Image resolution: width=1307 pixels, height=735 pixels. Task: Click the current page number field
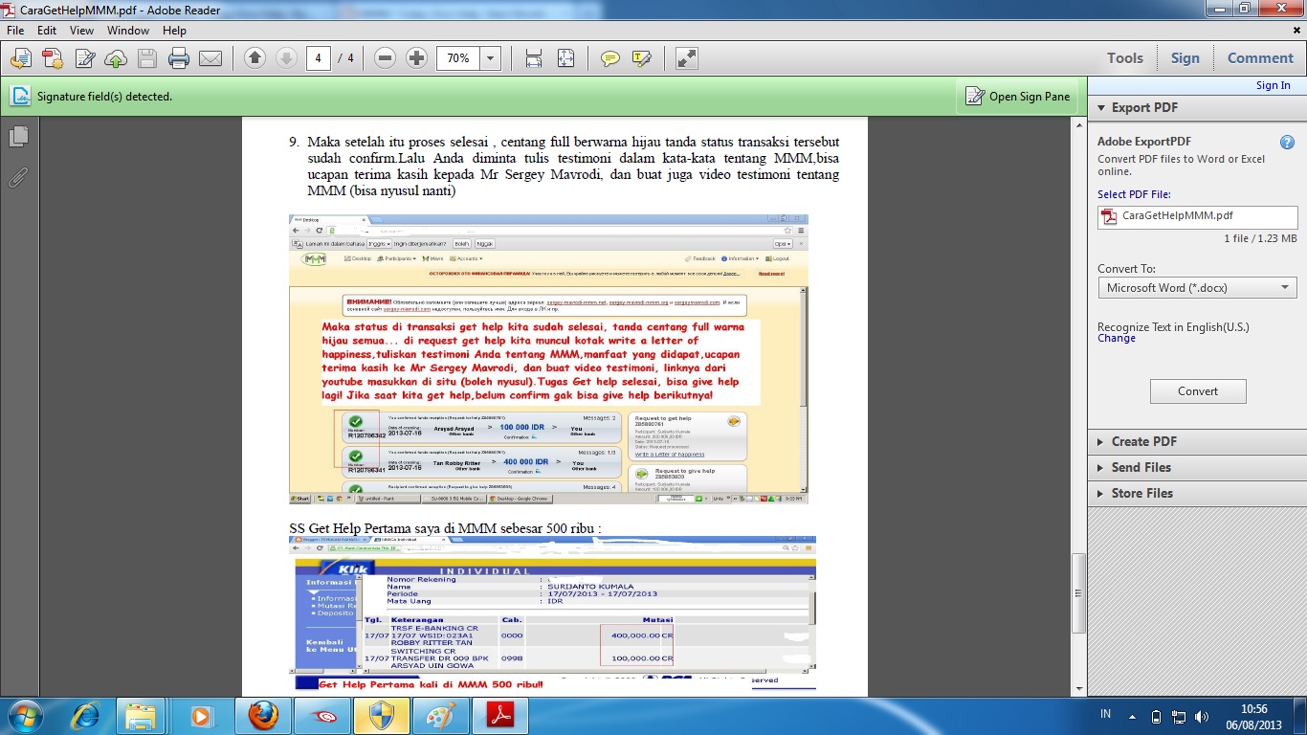(x=318, y=58)
